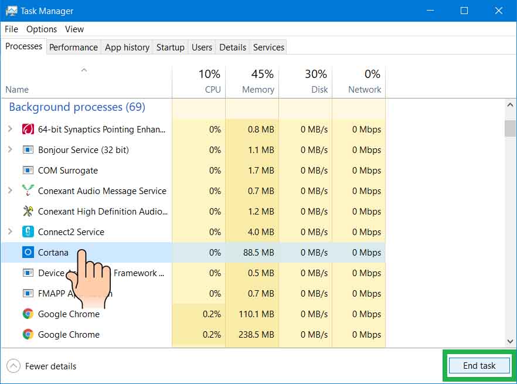Click the COM Surrogate process icon
The image size is (517, 384).
pyautogui.click(x=28, y=170)
